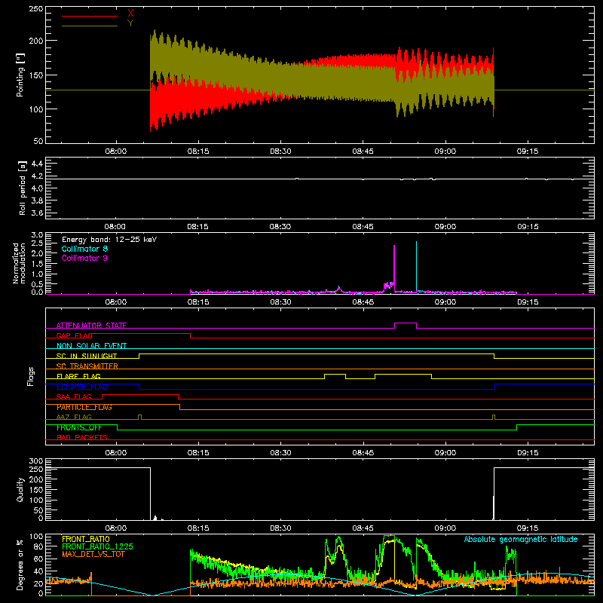The width and height of the screenshot is (603, 603).
Task: Click the 'Quality' axis label
Action: click(x=20, y=489)
